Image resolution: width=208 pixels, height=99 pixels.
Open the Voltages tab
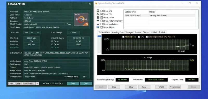coord(129,32)
